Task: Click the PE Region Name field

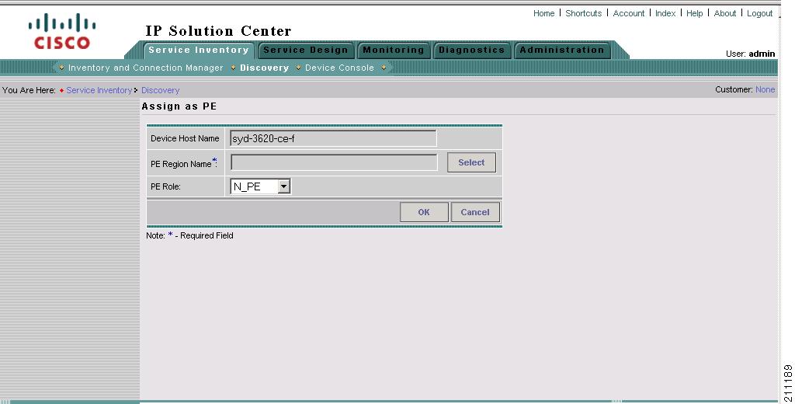Action: (x=334, y=162)
